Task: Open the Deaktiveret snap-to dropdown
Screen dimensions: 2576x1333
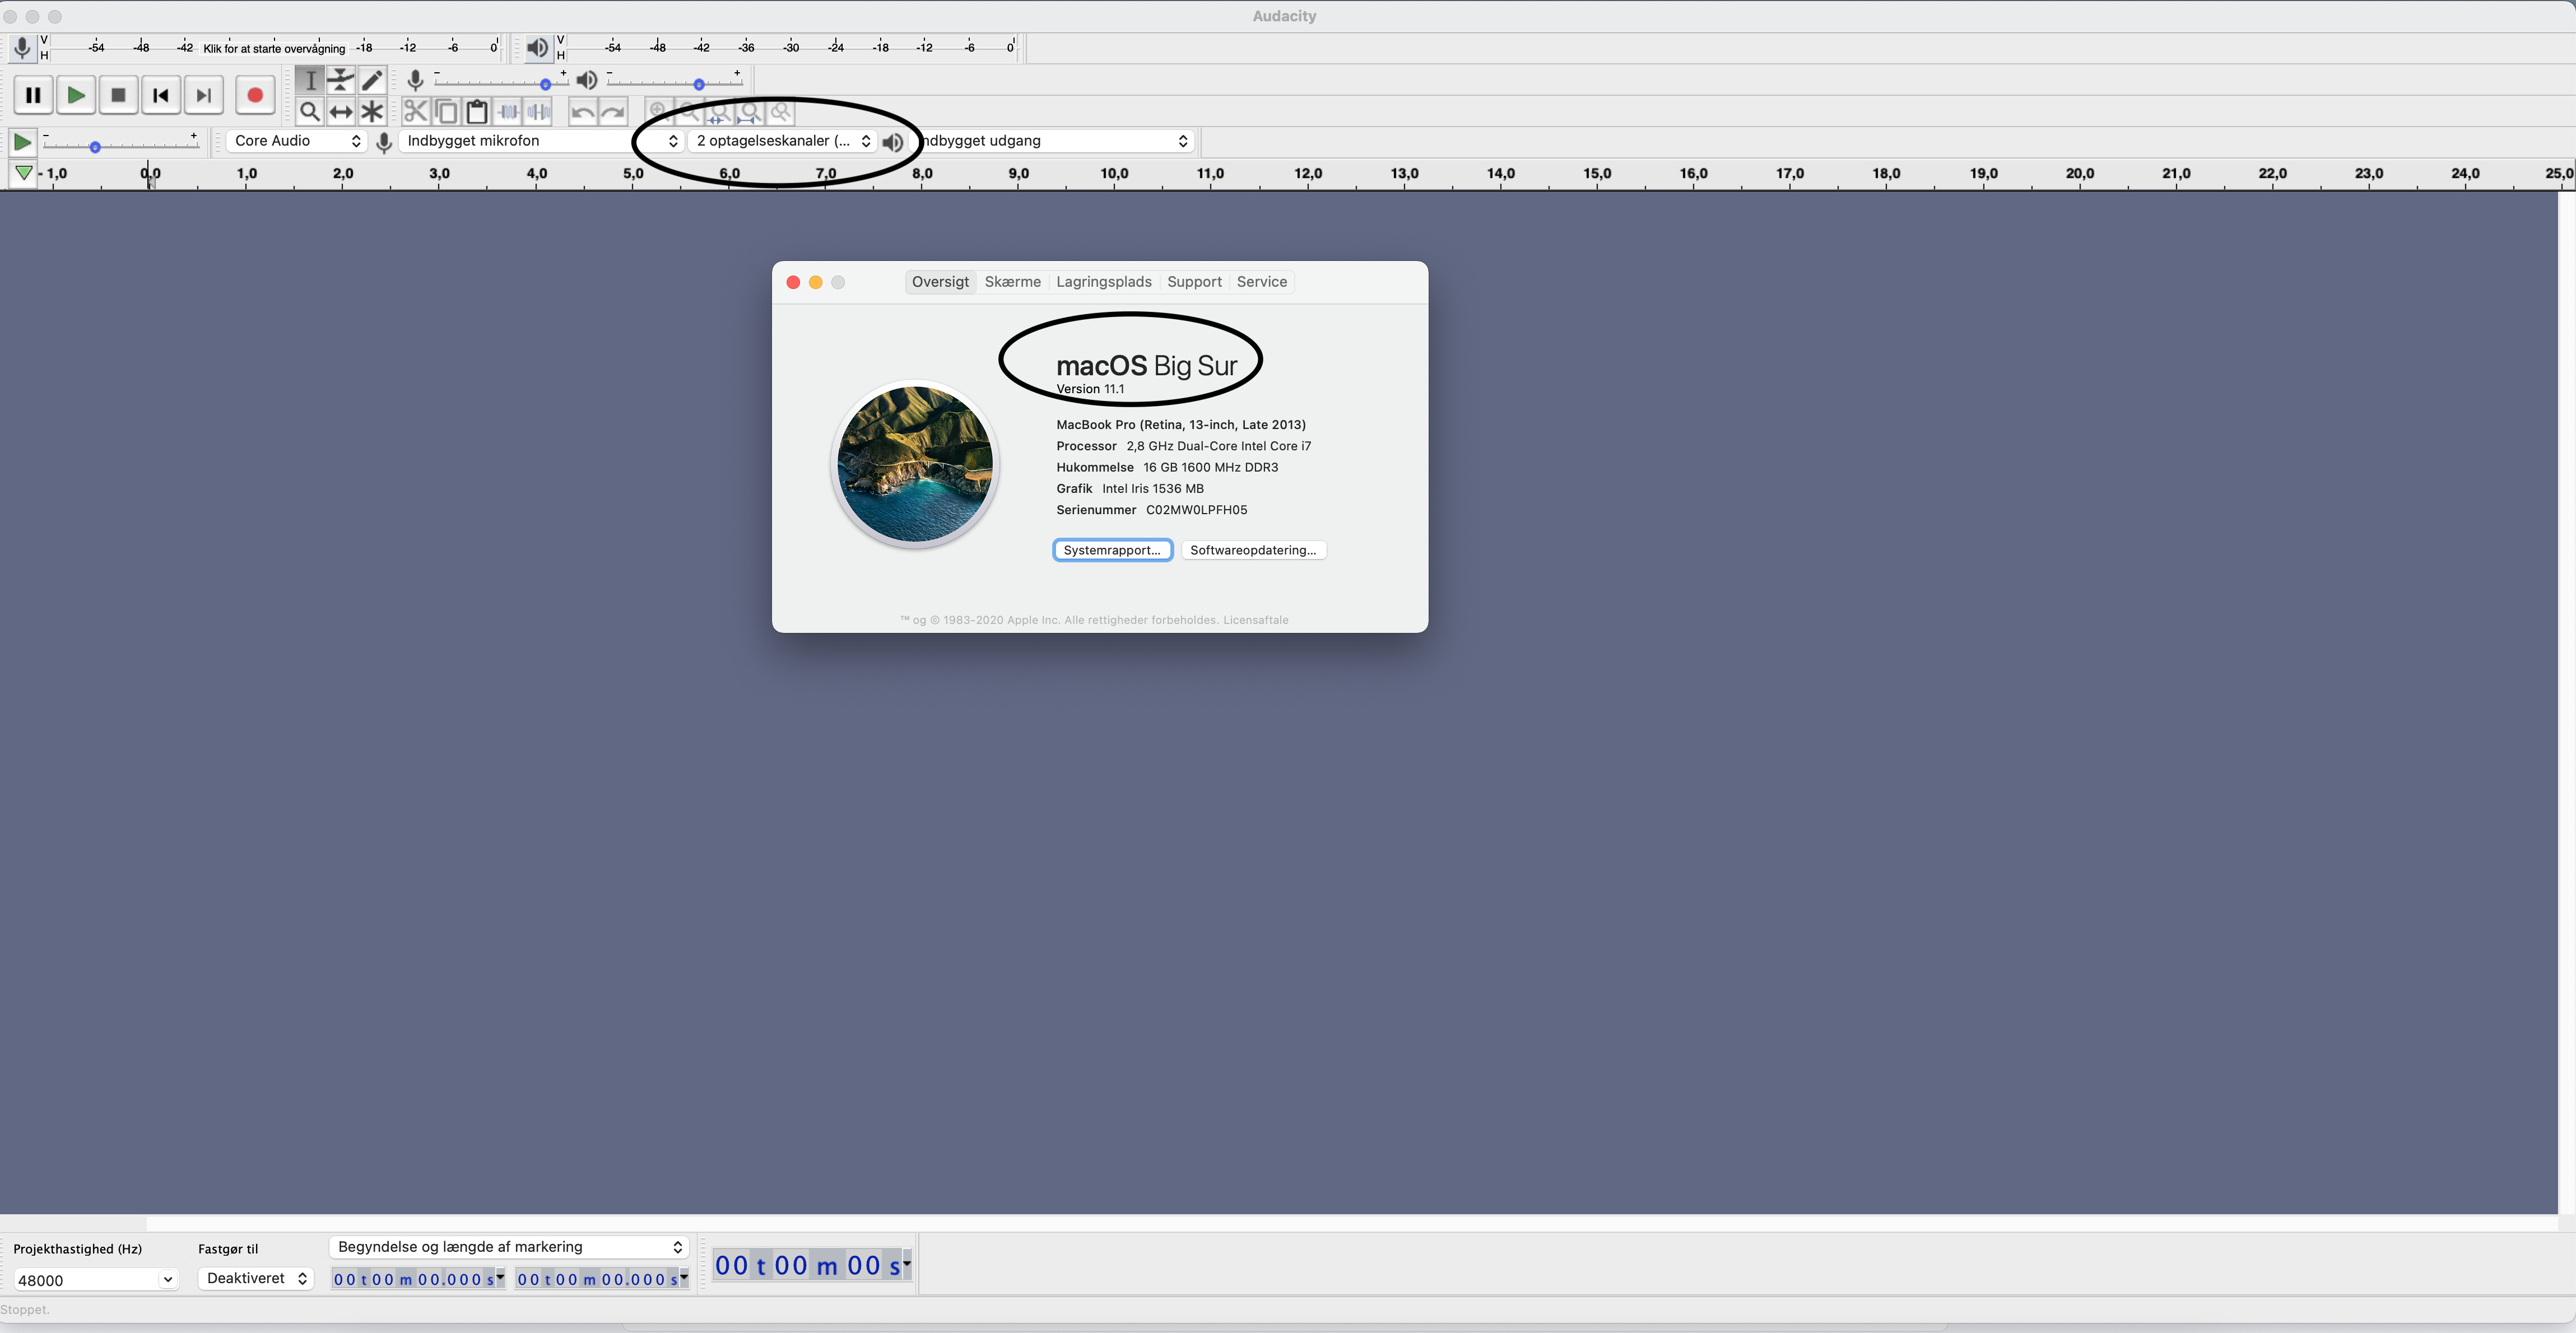Action: coord(256,1278)
